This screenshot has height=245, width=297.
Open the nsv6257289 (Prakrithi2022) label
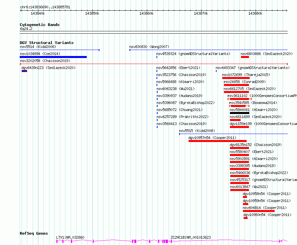[x=183, y=117]
